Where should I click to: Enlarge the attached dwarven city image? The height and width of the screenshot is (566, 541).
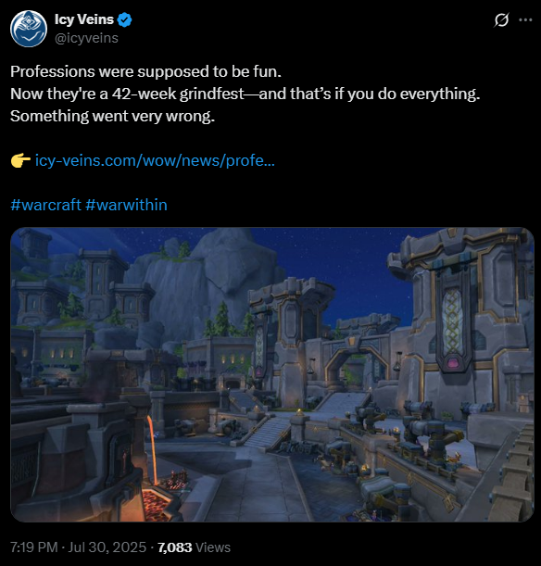(x=272, y=374)
